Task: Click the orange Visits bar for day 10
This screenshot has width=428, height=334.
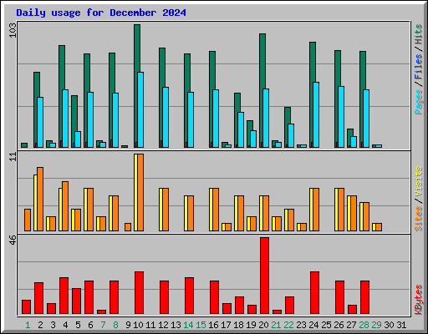Action: (140, 192)
